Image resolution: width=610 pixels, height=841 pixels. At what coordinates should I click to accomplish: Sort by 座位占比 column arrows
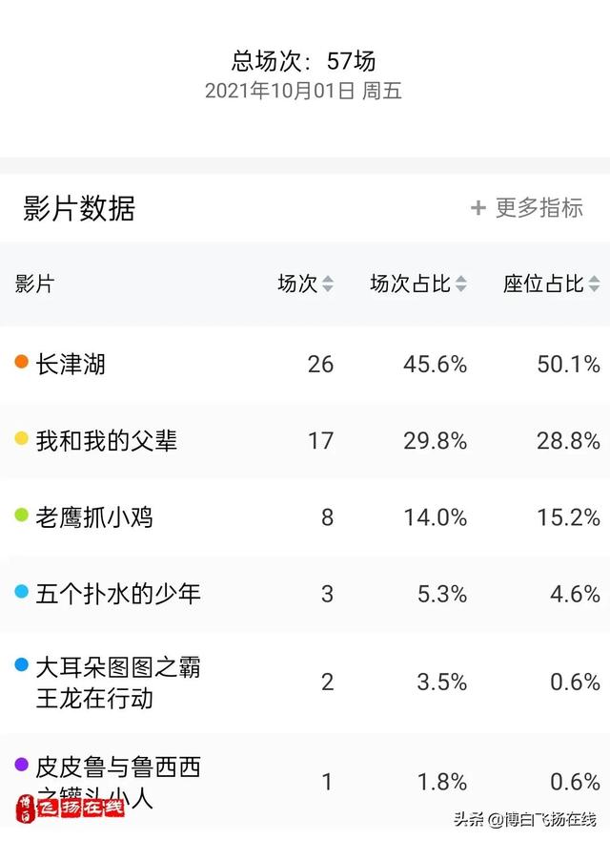click(594, 284)
